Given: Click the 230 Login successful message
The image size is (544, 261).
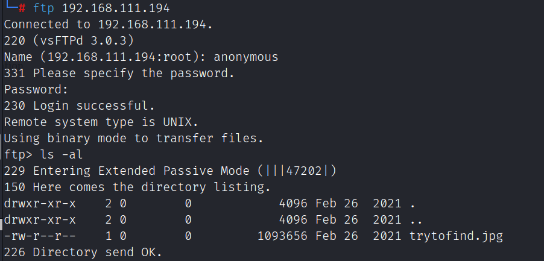Looking at the screenshot, I should (80, 106).
